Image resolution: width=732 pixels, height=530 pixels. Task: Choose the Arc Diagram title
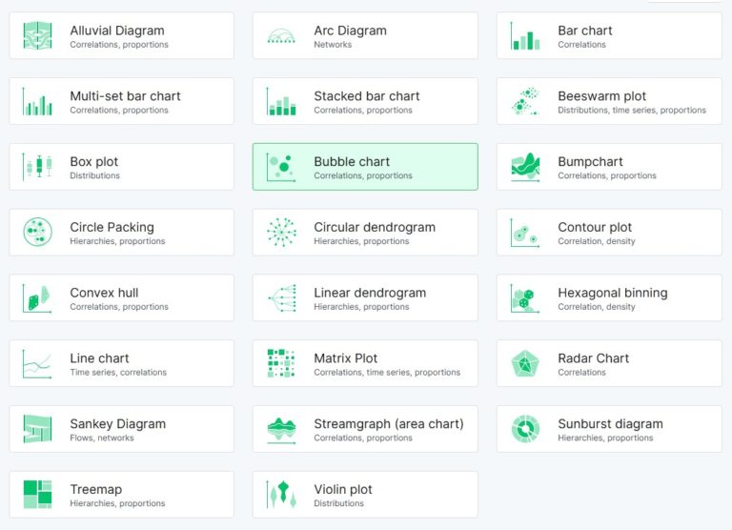pyautogui.click(x=350, y=31)
